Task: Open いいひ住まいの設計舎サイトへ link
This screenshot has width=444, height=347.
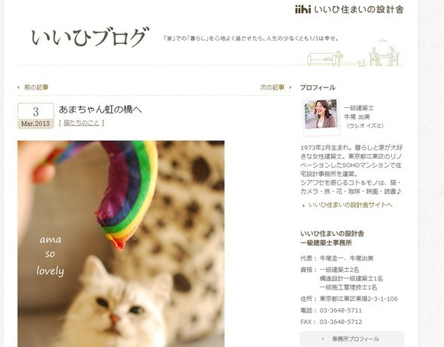Action: click(x=351, y=205)
